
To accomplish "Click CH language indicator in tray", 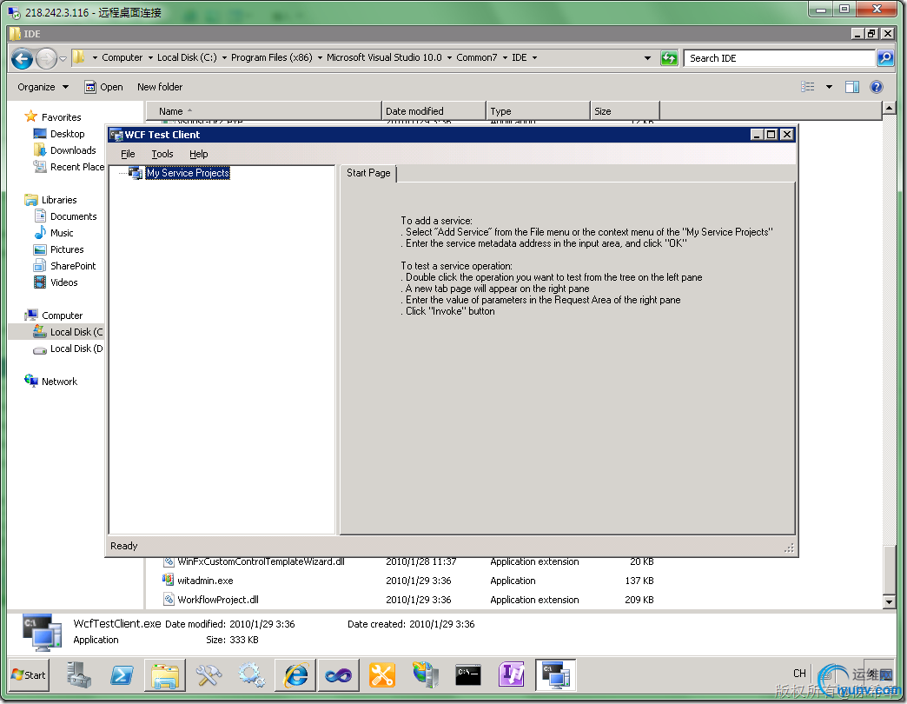I will click(x=799, y=673).
